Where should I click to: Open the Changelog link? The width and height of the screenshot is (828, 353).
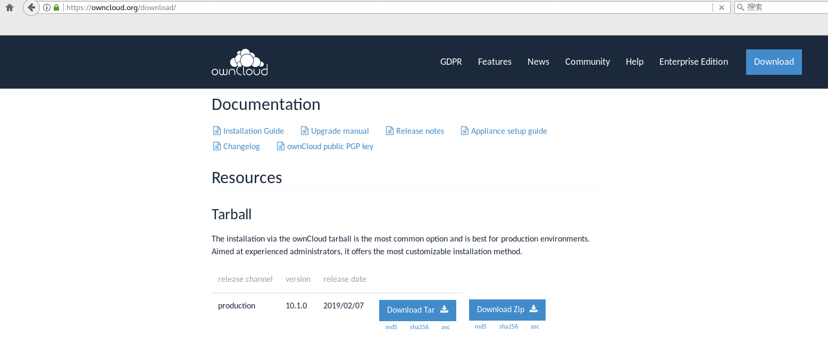[x=241, y=147]
